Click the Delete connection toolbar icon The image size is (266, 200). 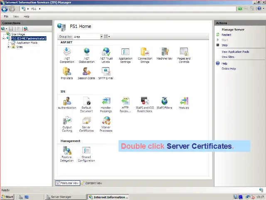[26, 29]
